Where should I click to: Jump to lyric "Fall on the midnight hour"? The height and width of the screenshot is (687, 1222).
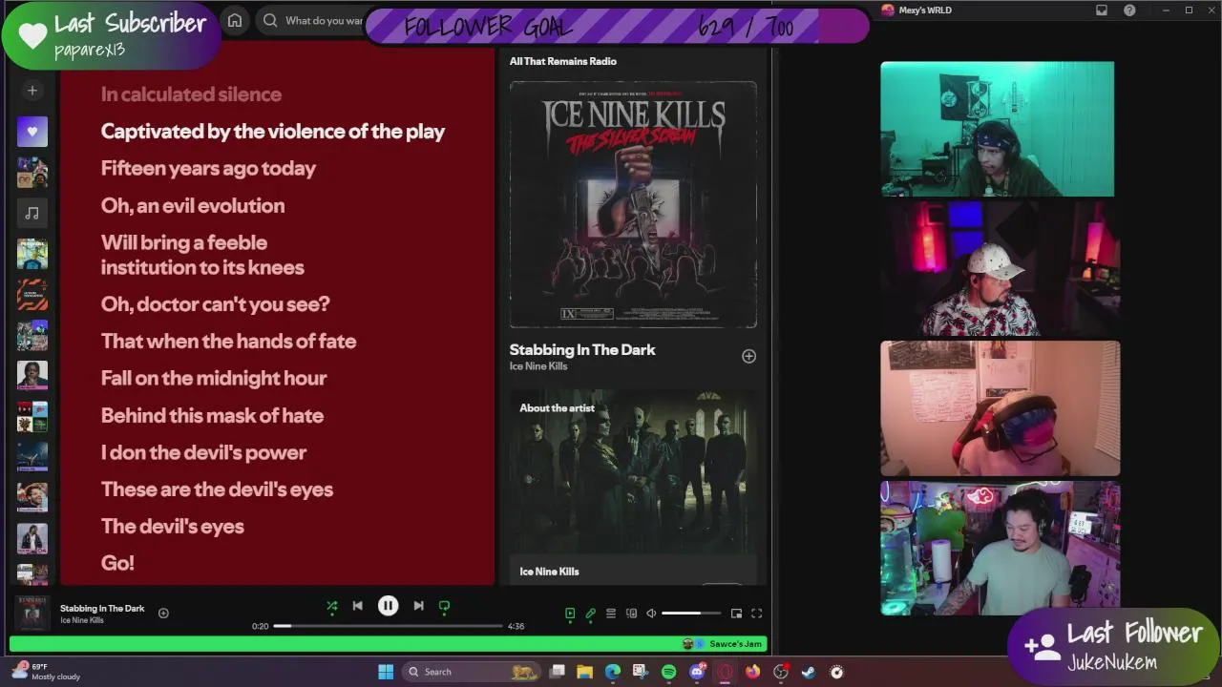214,378
